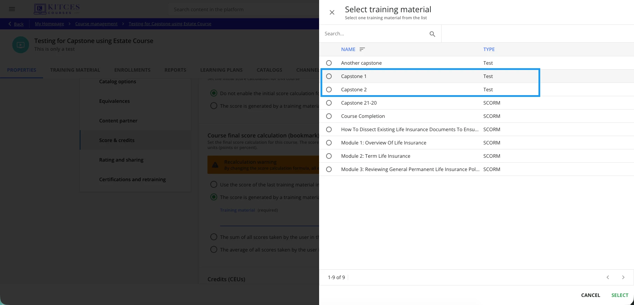Close the Select training material panel
Viewport: 634px width, 305px height.
[332, 13]
